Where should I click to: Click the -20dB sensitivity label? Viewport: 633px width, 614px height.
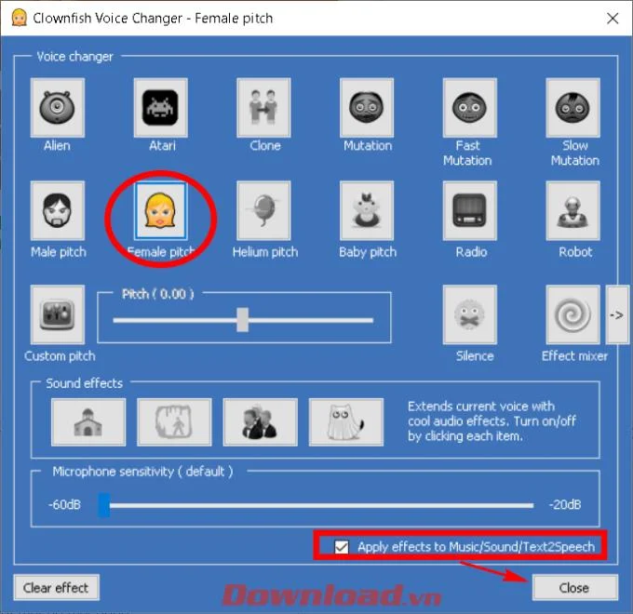[x=565, y=504]
